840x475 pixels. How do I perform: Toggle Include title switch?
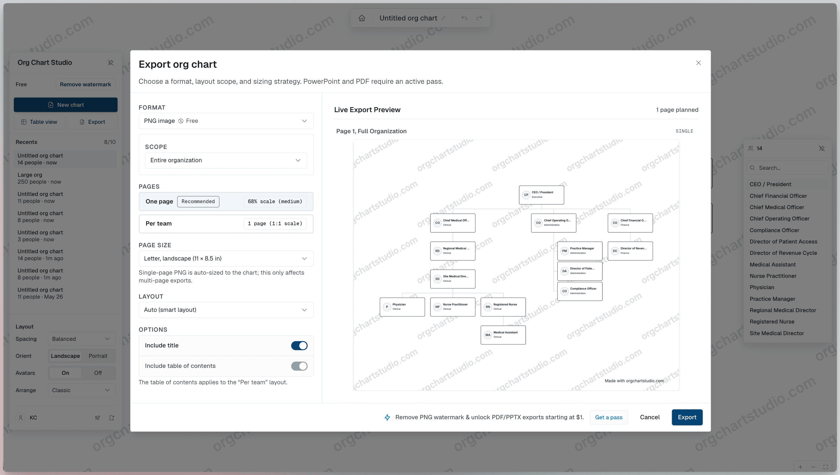click(299, 346)
